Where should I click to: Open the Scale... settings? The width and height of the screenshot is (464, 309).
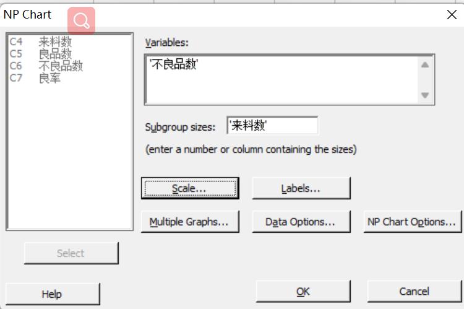point(189,188)
